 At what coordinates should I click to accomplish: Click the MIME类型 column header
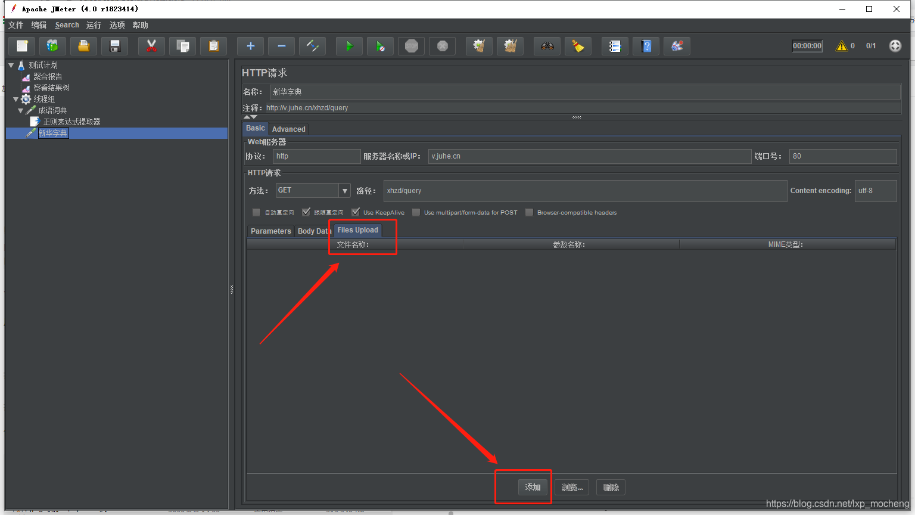[788, 244]
